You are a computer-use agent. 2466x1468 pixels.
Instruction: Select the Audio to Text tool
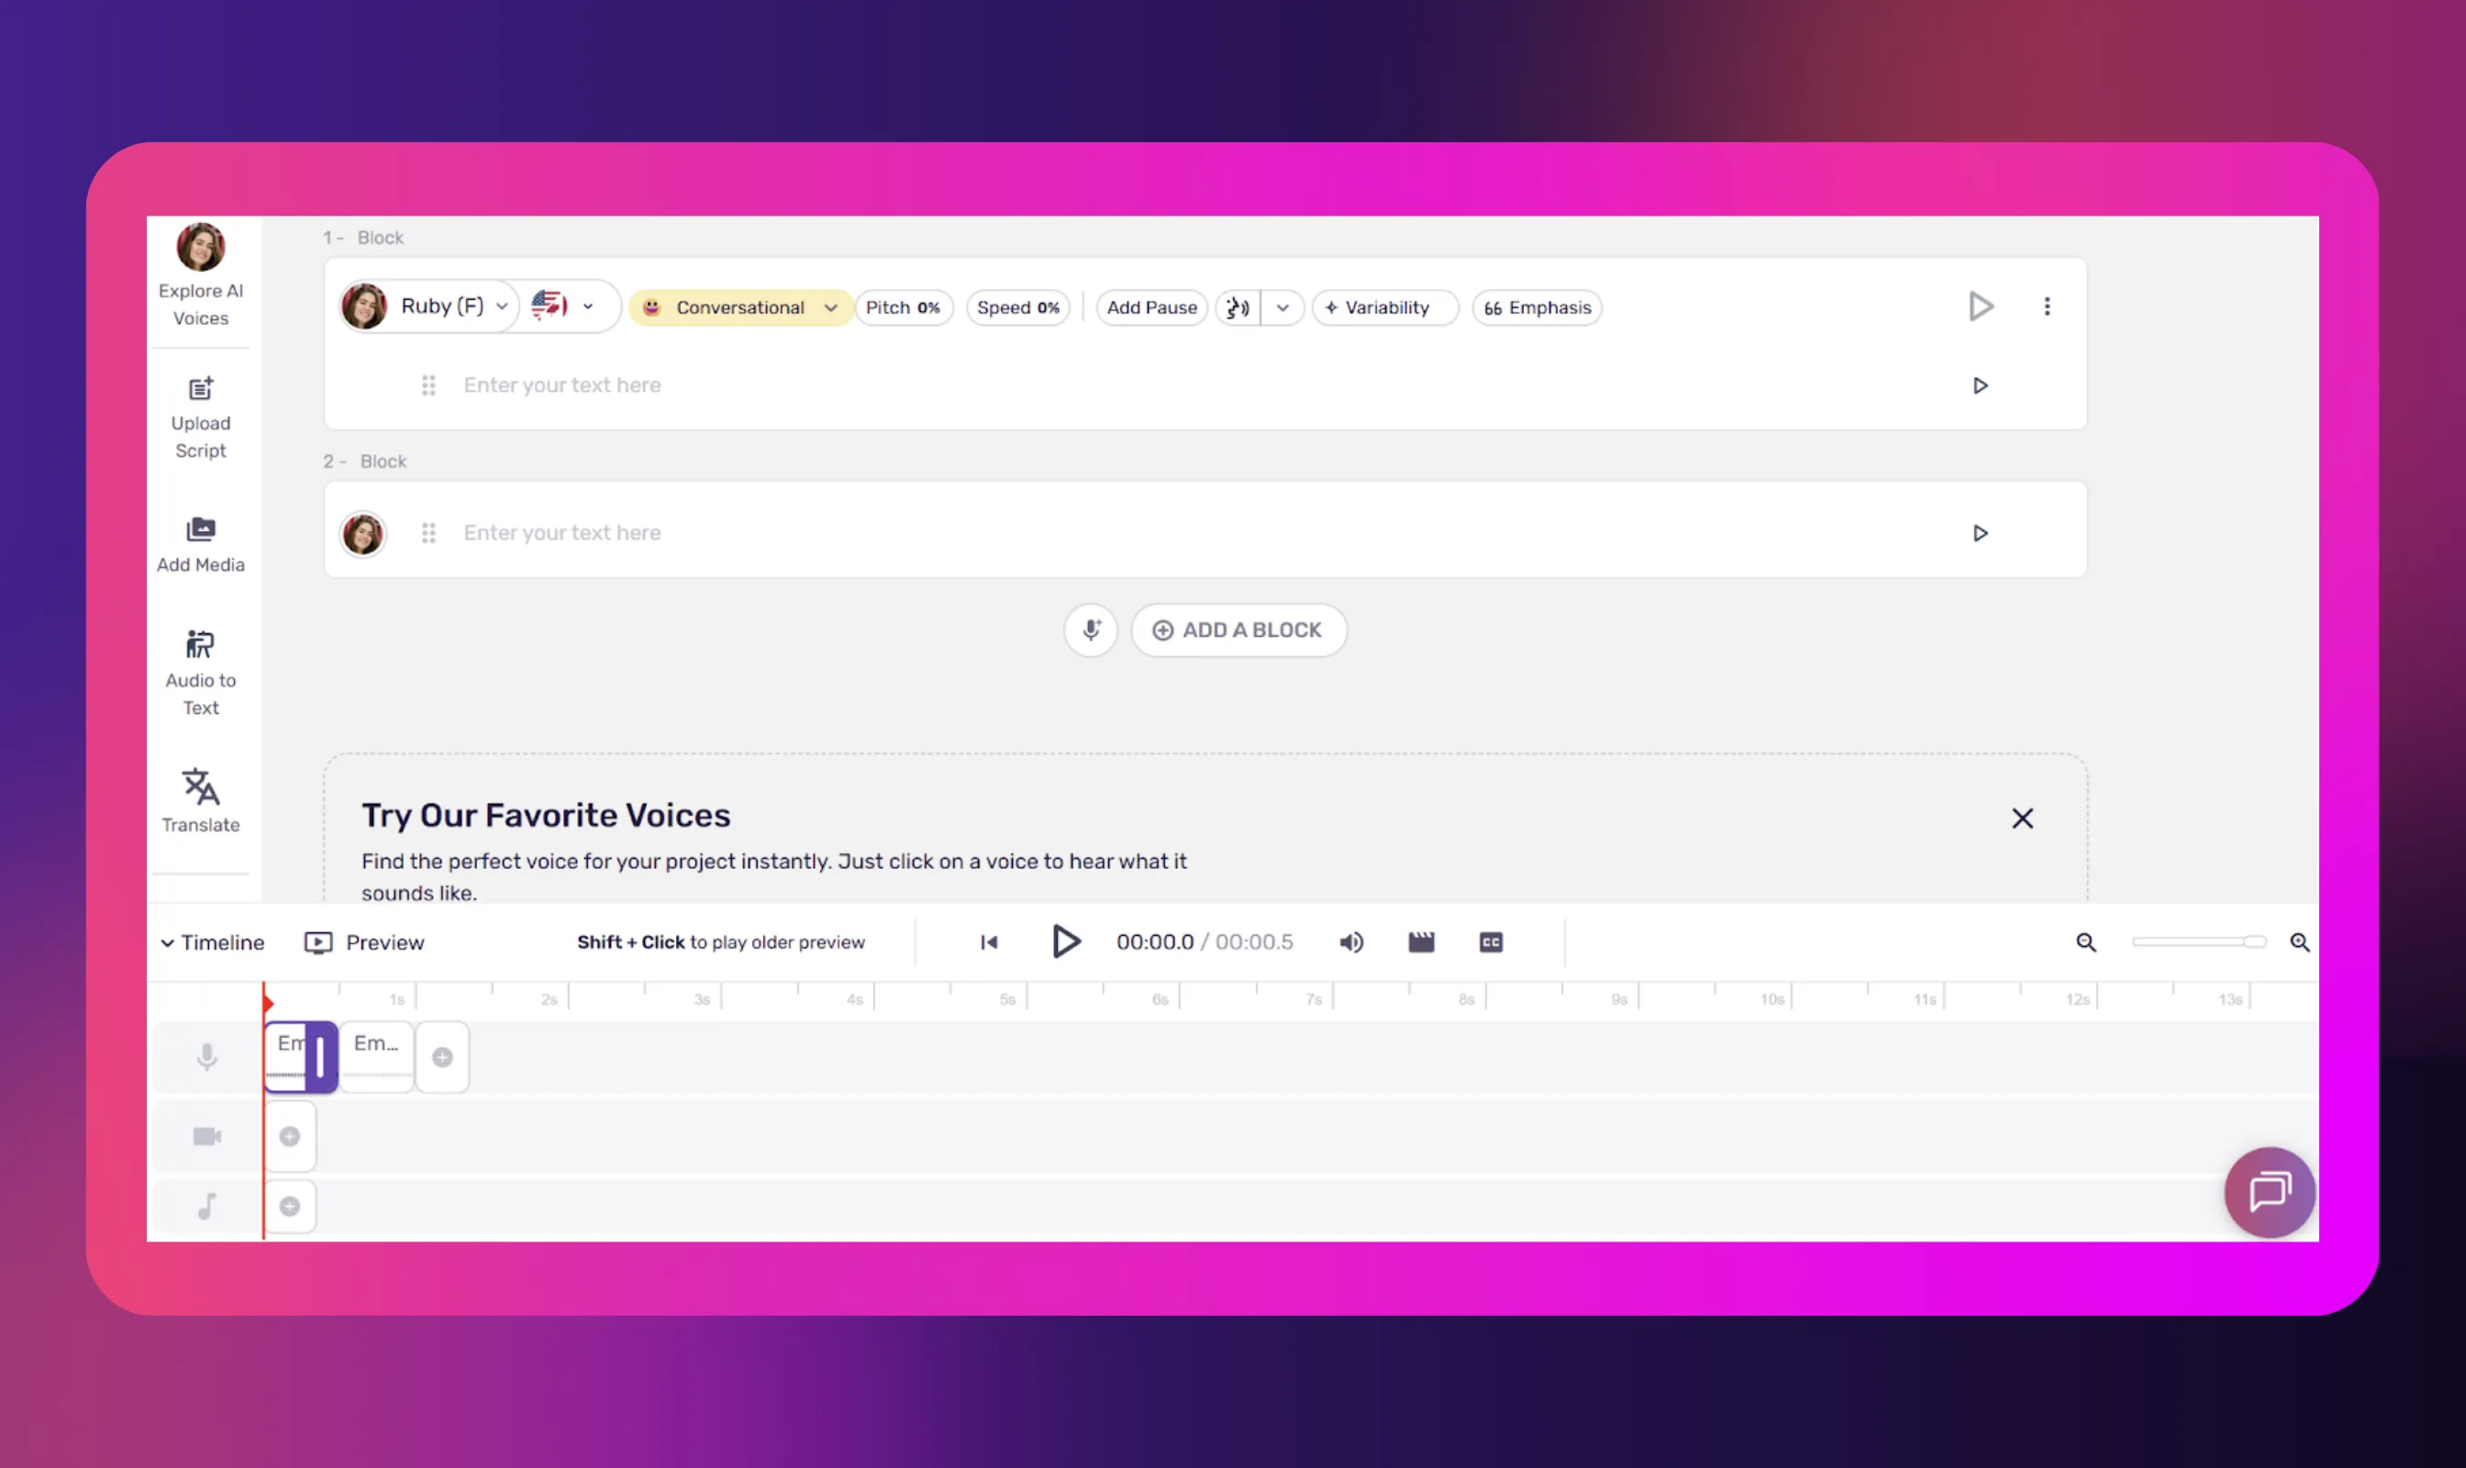click(x=201, y=671)
